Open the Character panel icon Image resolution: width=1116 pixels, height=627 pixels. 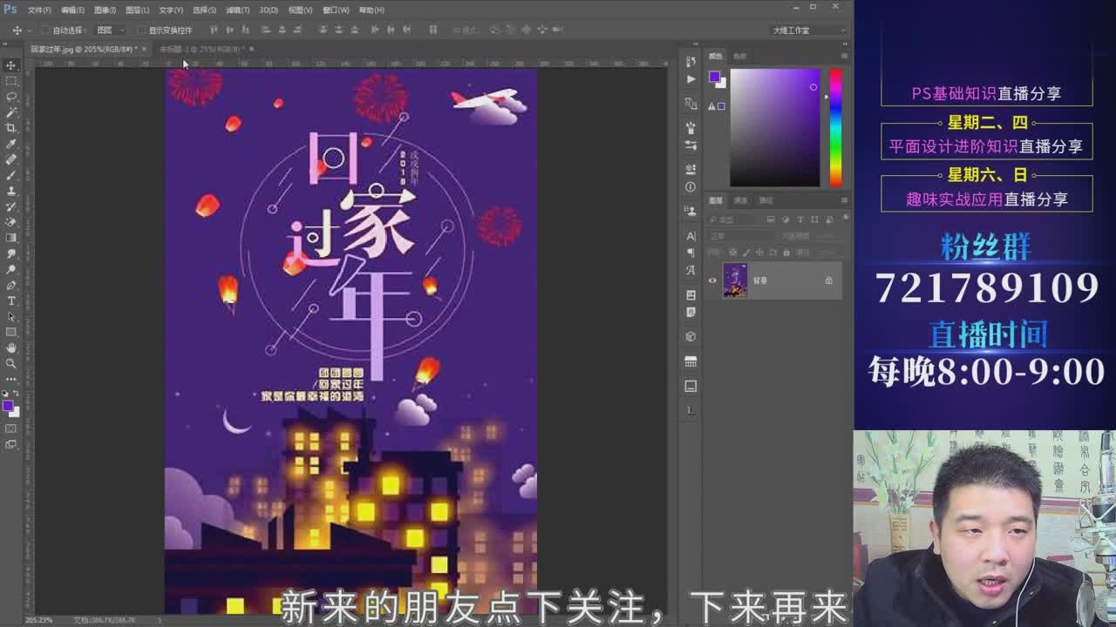click(691, 236)
